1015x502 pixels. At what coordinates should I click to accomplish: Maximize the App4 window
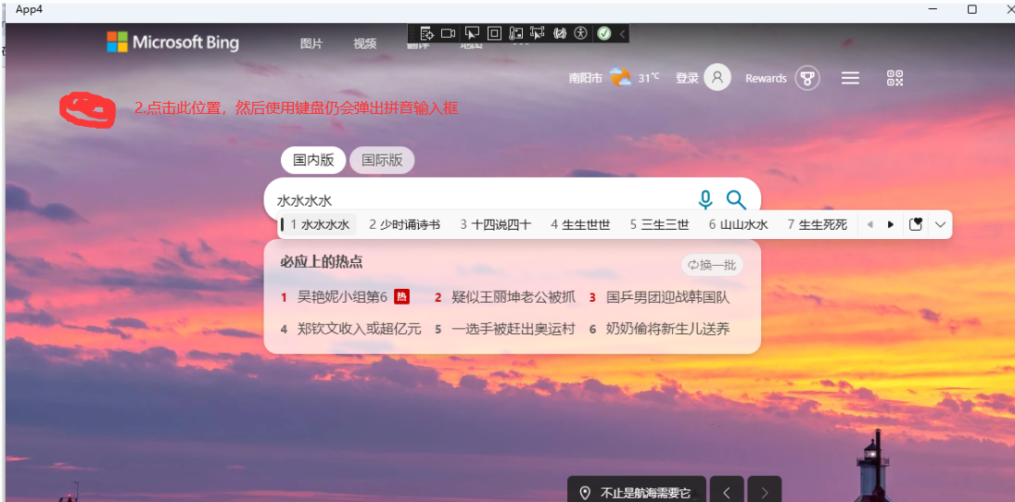click(972, 9)
